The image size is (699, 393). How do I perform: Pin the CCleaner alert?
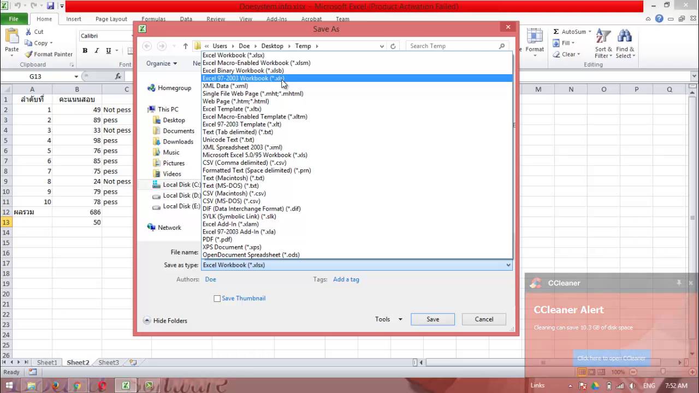[679, 283]
